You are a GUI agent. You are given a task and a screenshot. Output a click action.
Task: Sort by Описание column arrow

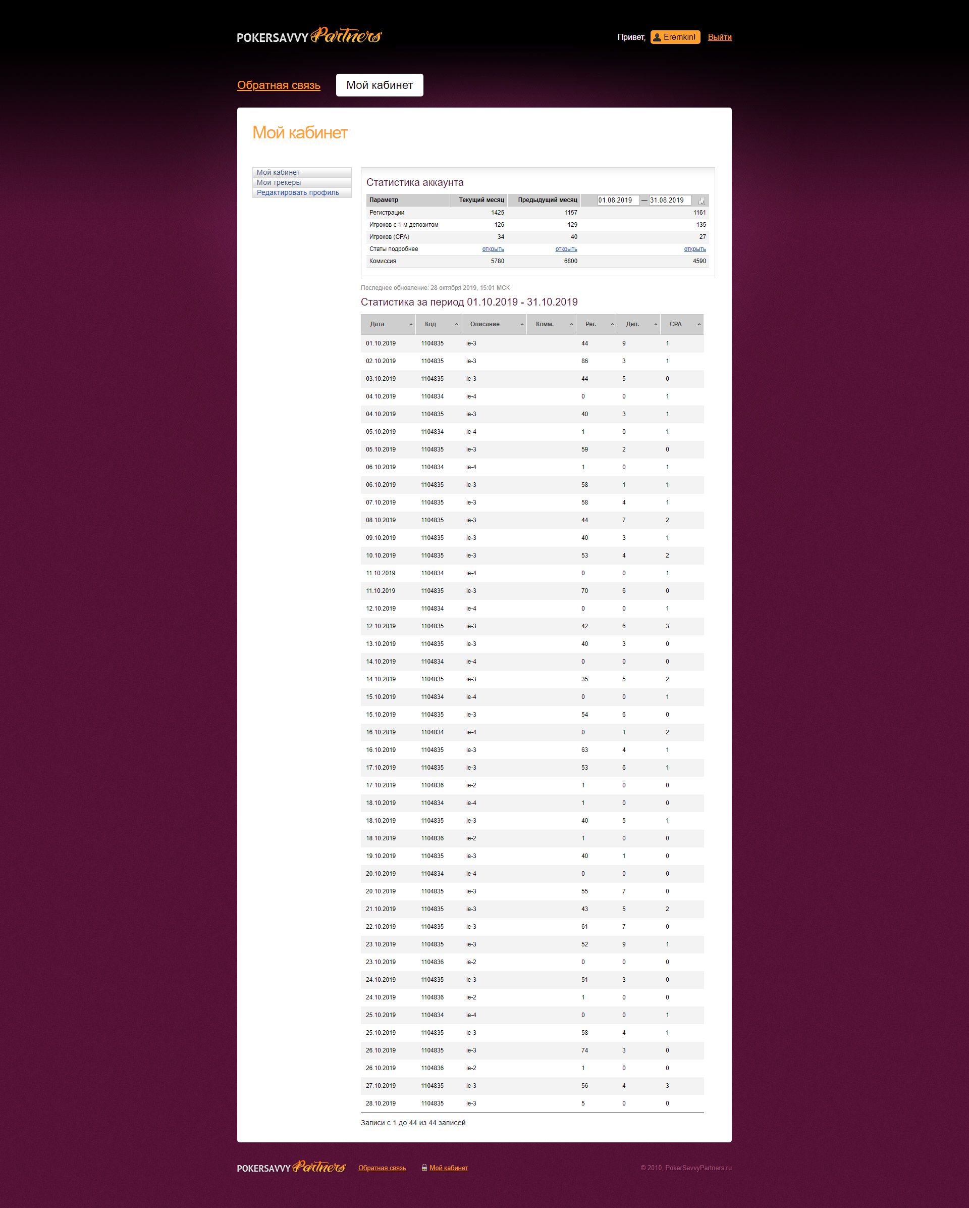pyautogui.click(x=522, y=324)
